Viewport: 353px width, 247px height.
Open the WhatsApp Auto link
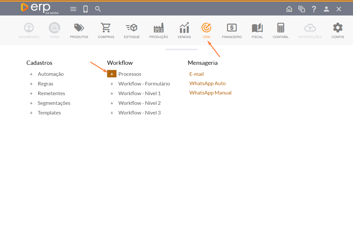(x=207, y=84)
